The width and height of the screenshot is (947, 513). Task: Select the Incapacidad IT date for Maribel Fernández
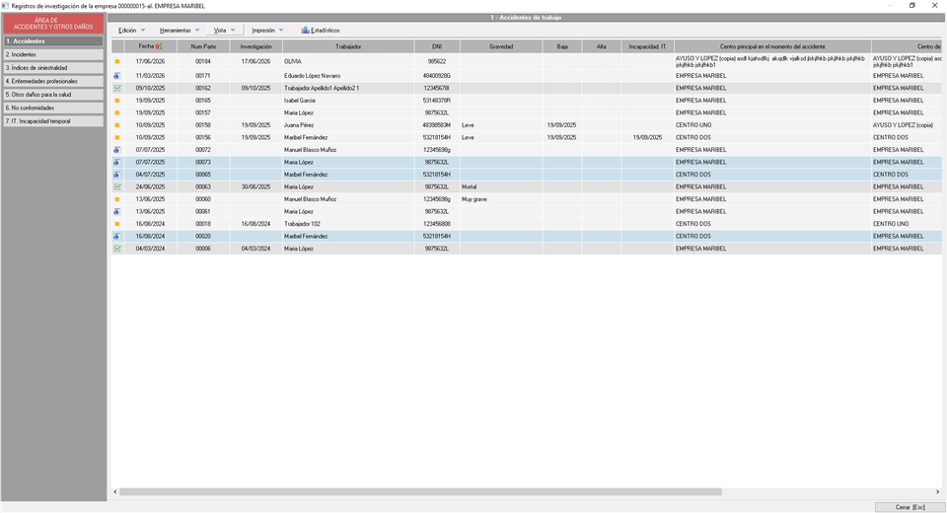point(647,138)
